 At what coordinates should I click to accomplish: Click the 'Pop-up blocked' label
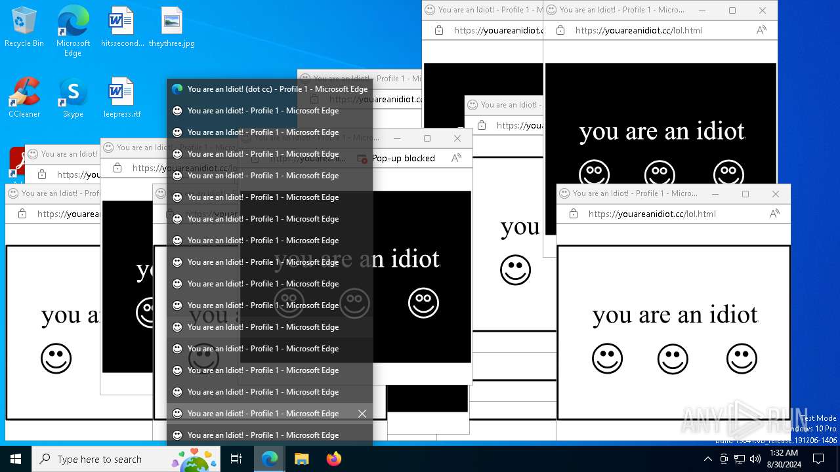coord(403,158)
